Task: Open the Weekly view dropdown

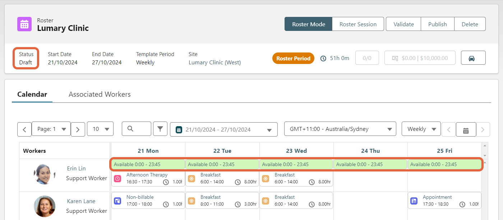Action: (x=421, y=129)
